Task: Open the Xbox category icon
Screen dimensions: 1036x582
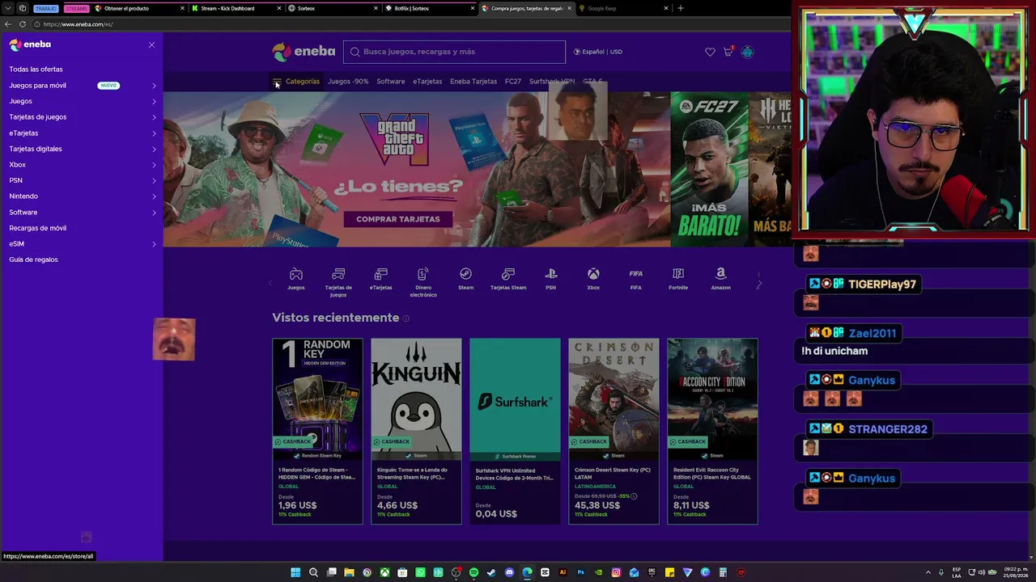Action: [593, 279]
